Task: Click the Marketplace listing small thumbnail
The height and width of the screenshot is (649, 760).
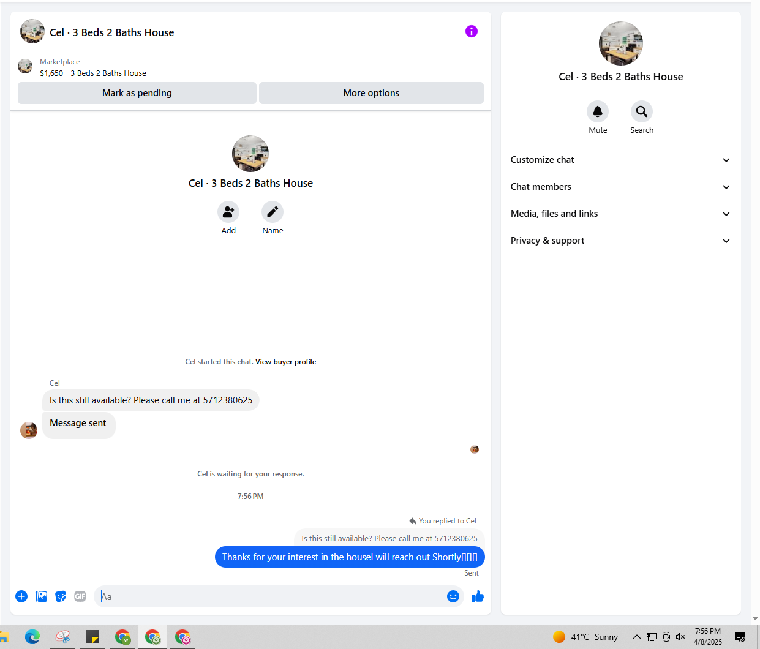Action: (x=25, y=66)
